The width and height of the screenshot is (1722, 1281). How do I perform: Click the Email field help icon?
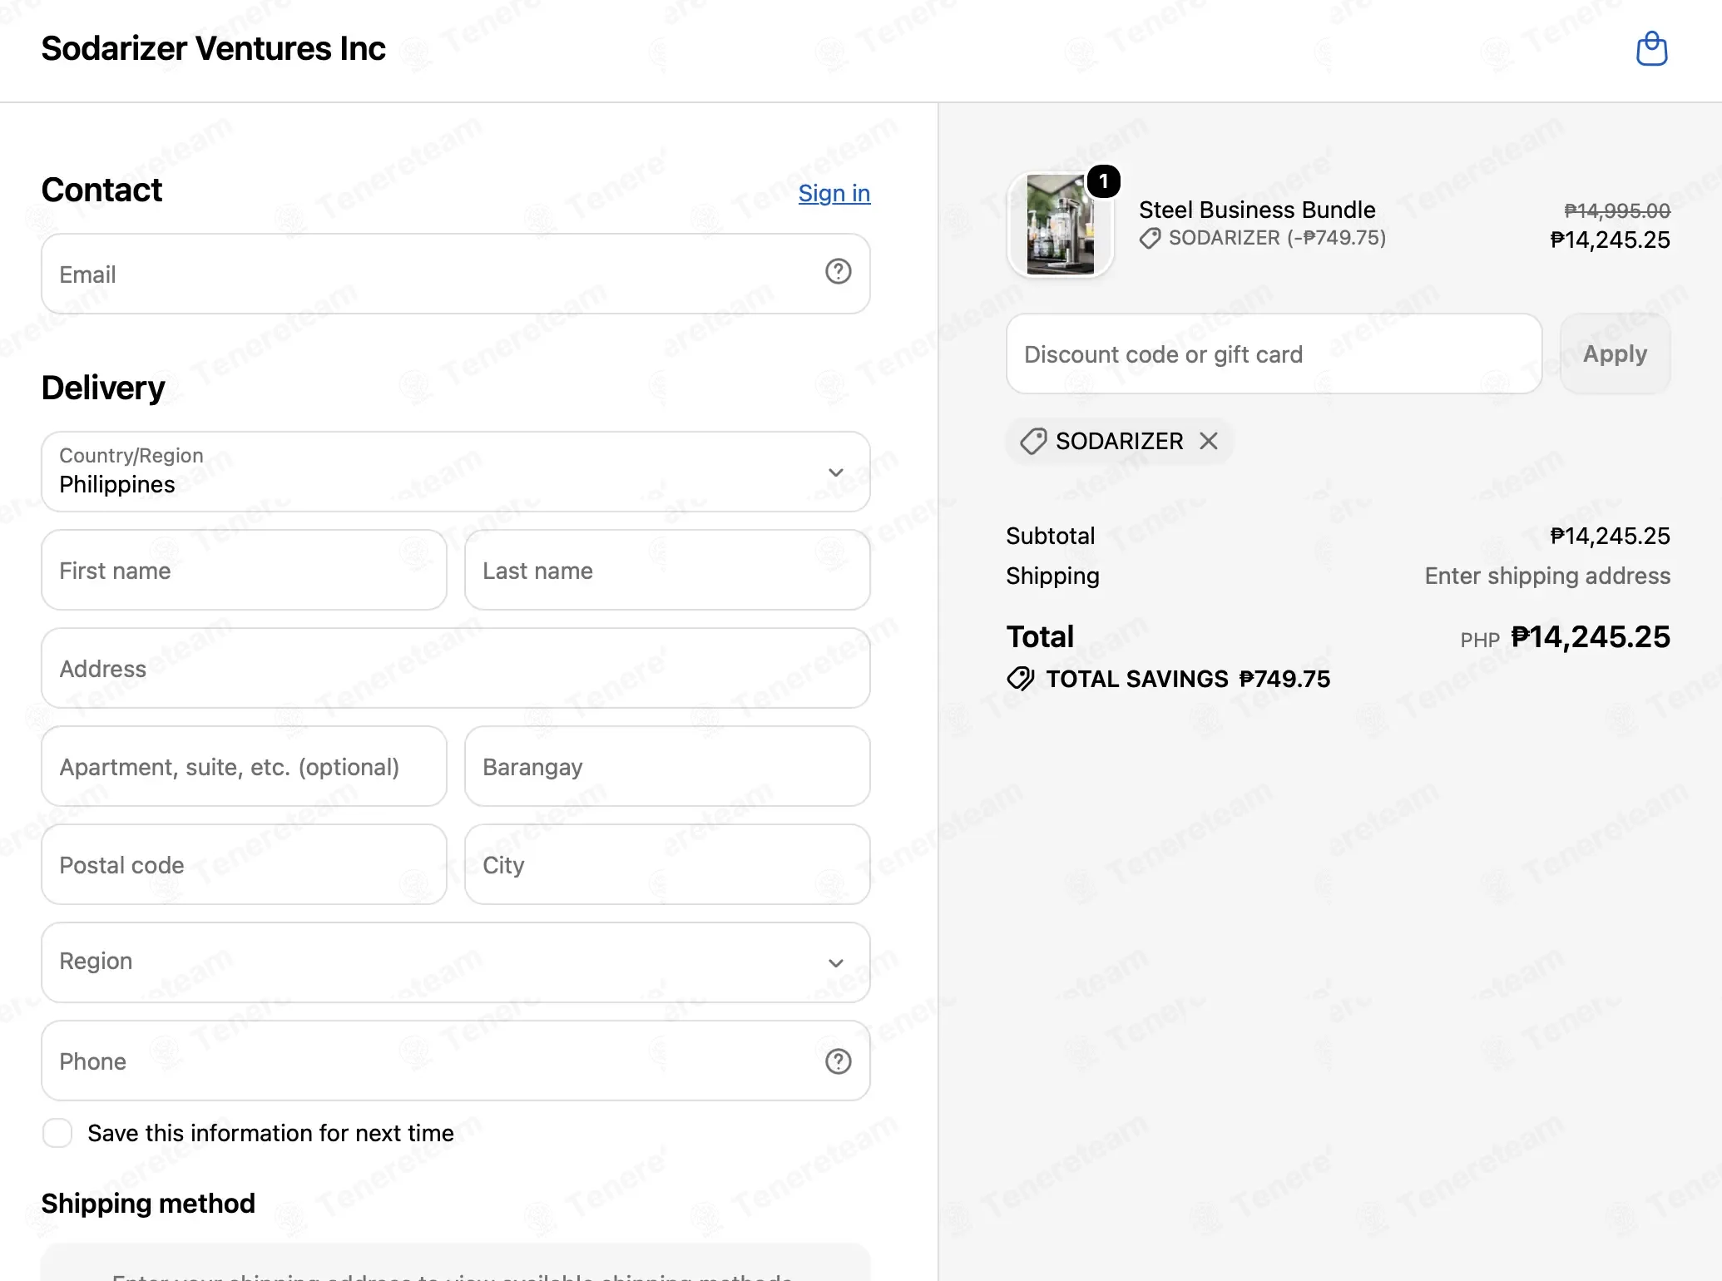838,272
